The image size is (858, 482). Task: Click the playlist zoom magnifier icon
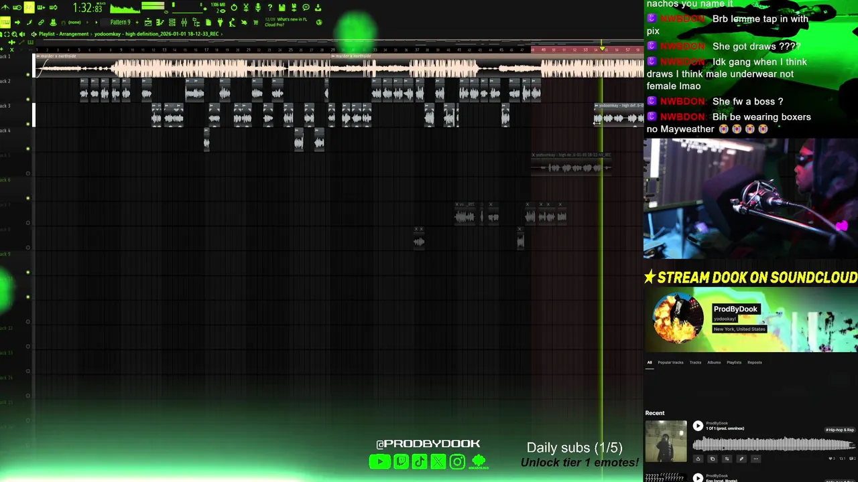tap(14, 34)
